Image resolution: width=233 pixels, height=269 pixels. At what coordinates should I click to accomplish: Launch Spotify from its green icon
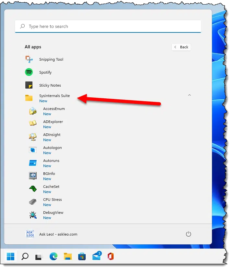click(29, 72)
